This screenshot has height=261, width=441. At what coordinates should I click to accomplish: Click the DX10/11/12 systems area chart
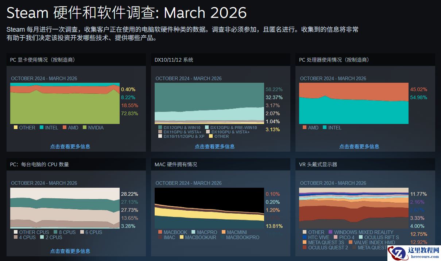click(209, 104)
